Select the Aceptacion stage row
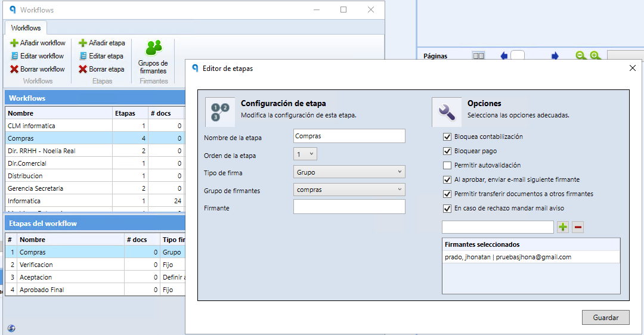This screenshot has height=335, width=644. (x=95, y=277)
